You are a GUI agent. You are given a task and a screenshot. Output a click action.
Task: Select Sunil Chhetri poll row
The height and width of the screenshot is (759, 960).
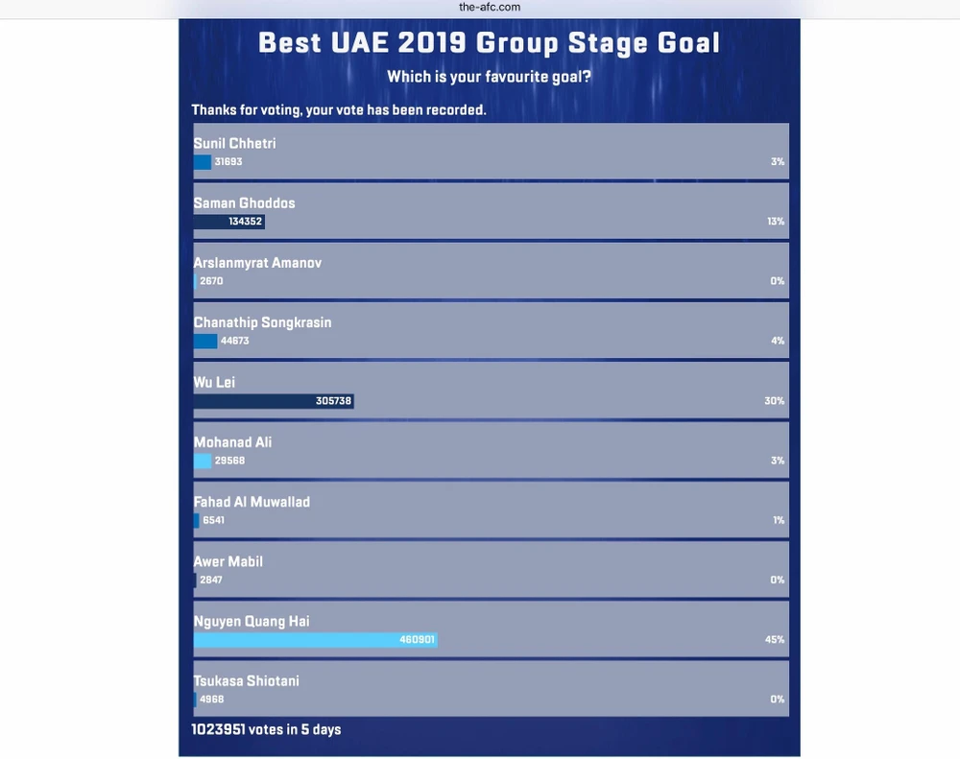point(491,151)
